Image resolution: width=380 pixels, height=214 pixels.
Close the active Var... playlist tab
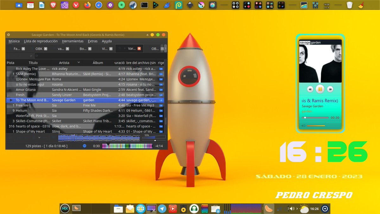pos(139,49)
